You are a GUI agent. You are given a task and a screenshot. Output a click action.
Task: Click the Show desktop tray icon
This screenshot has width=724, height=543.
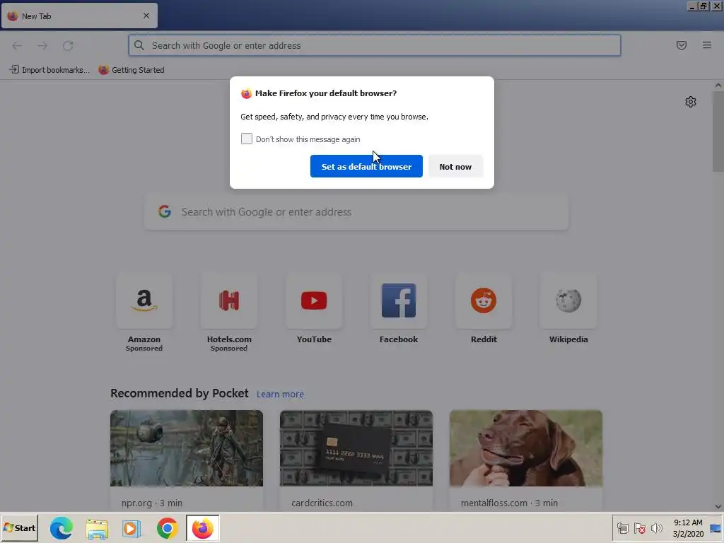coord(716,527)
